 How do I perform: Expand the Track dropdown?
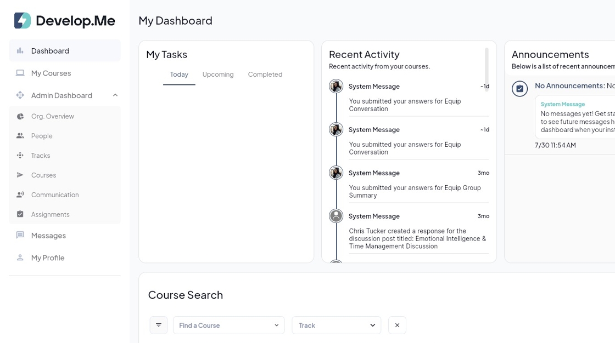(x=336, y=325)
